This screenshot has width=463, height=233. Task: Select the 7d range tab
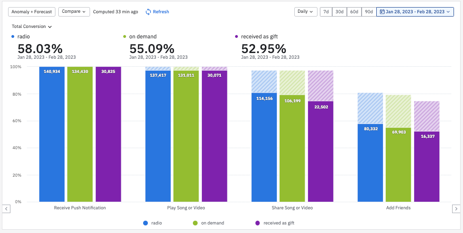tap(326, 12)
